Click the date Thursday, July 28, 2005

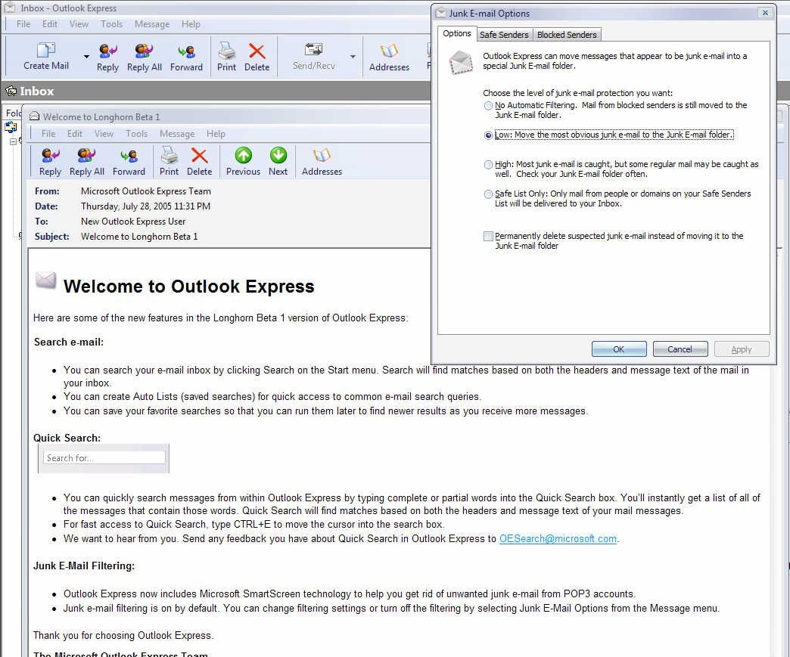click(x=145, y=206)
